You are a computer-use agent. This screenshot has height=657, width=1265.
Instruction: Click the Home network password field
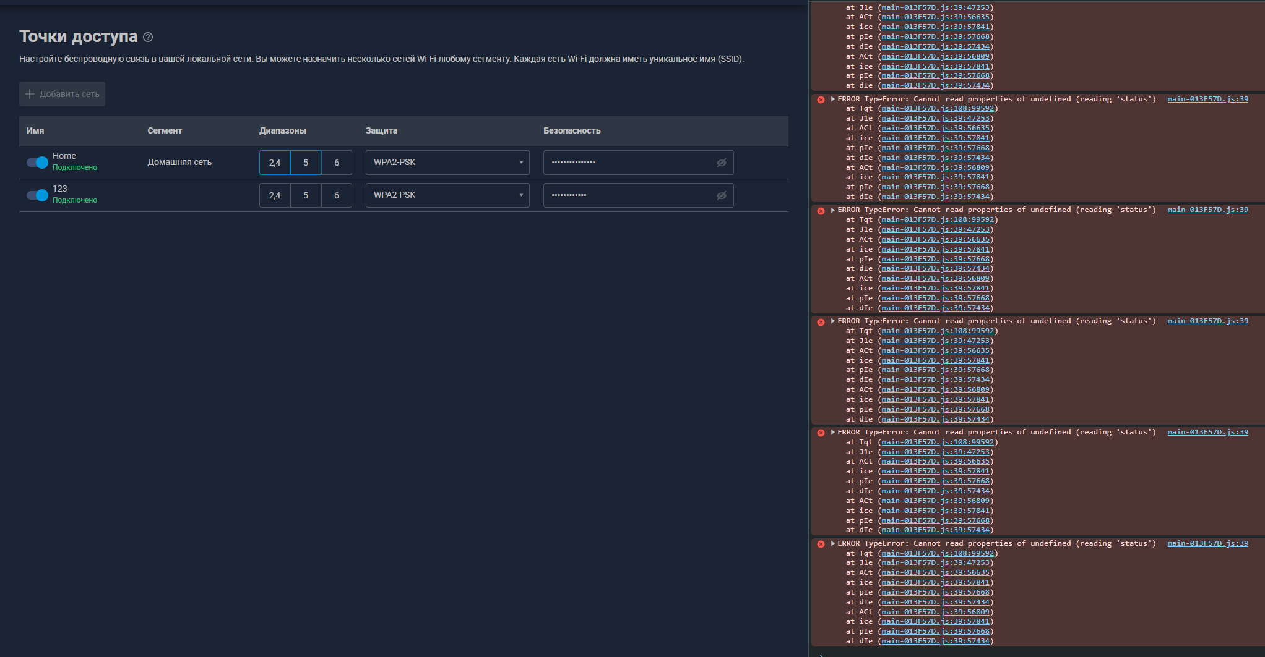point(625,163)
